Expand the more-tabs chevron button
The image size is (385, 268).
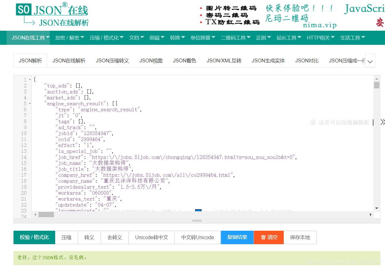(370, 61)
